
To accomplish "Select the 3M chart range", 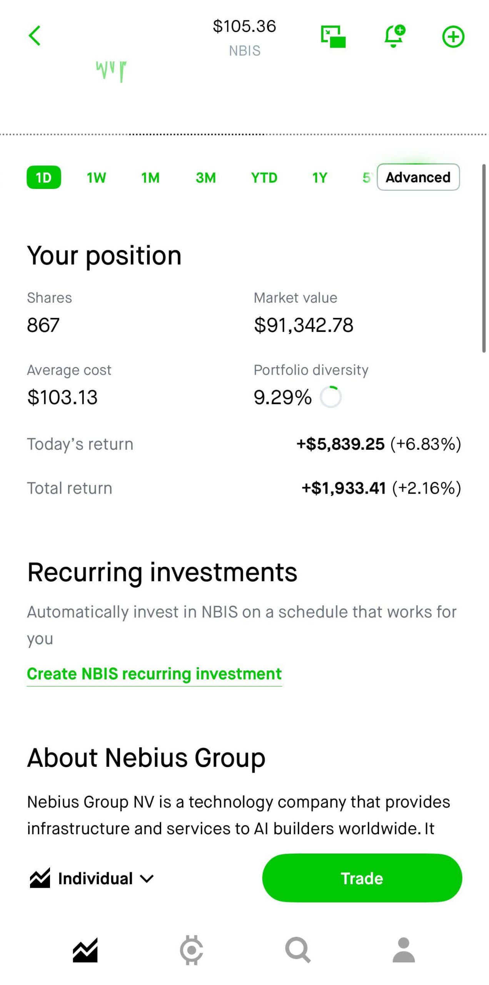I will pos(205,178).
